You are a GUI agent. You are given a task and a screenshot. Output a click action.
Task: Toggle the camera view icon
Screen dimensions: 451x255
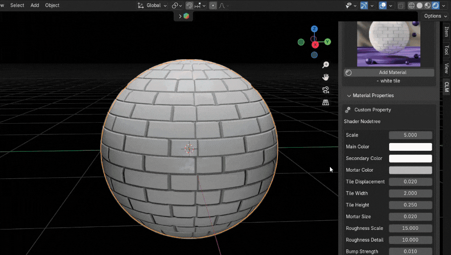[x=325, y=90]
